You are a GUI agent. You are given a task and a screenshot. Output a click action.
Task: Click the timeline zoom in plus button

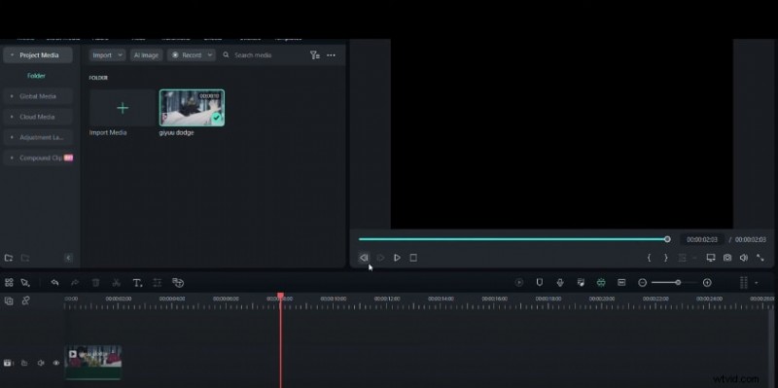point(707,282)
